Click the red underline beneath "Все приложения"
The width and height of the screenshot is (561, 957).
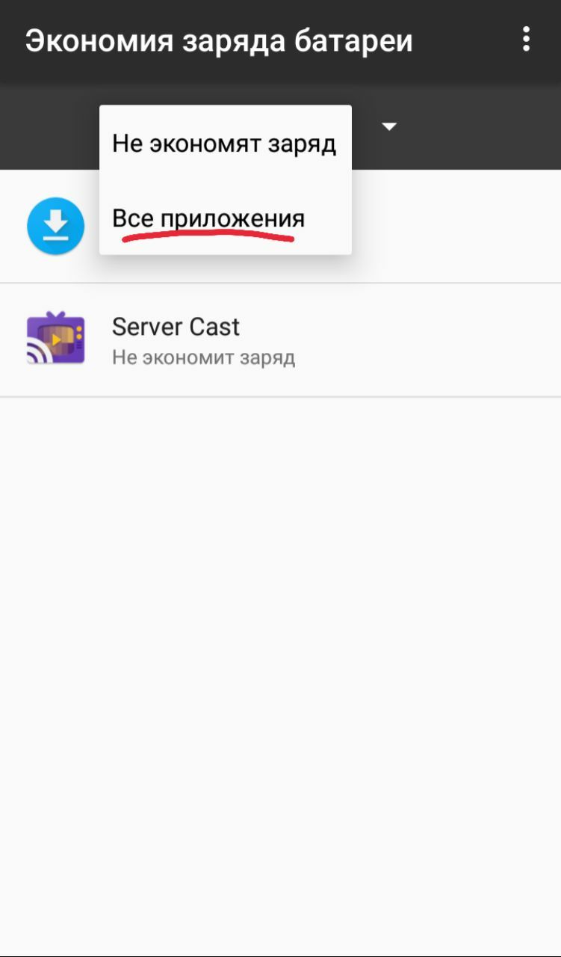208,238
